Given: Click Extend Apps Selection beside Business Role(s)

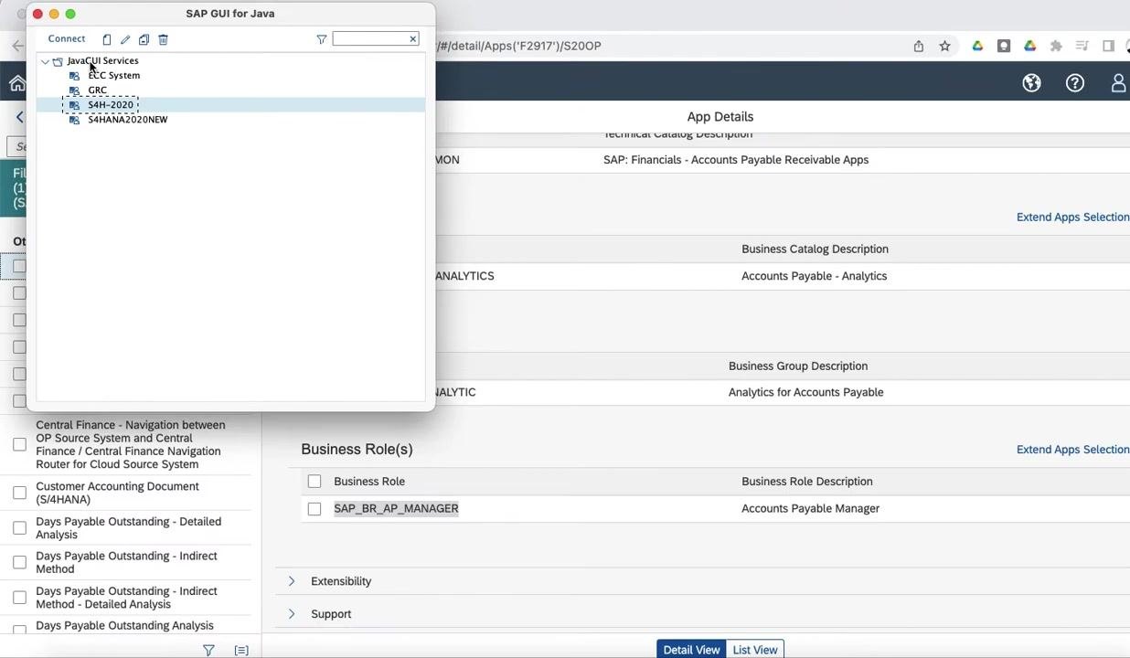Looking at the screenshot, I should point(1072,450).
